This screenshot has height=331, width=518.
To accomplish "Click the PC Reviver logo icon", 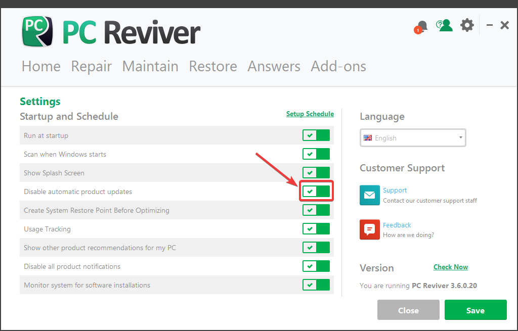I will (x=37, y=32).
